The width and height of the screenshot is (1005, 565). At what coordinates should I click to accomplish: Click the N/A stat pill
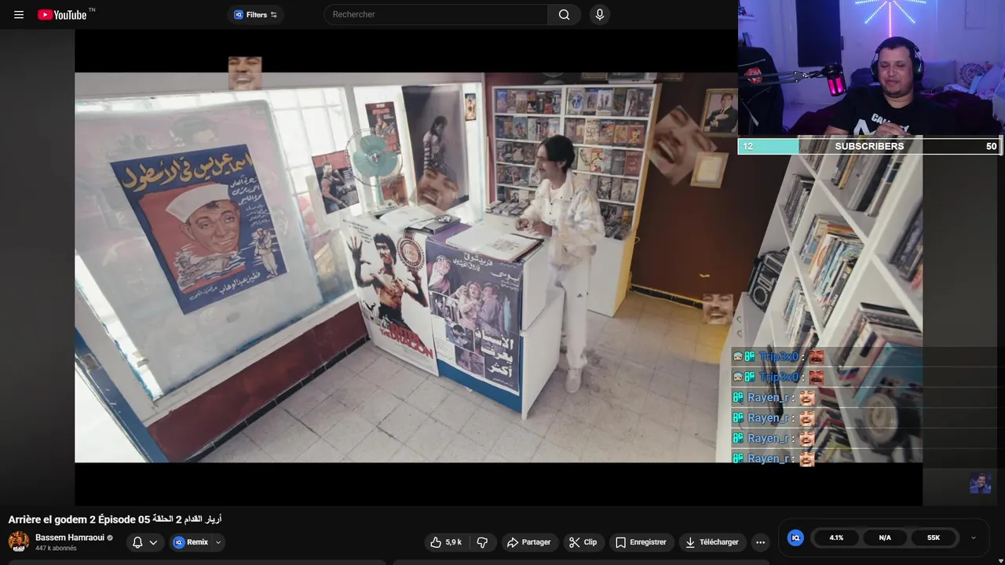885,538
